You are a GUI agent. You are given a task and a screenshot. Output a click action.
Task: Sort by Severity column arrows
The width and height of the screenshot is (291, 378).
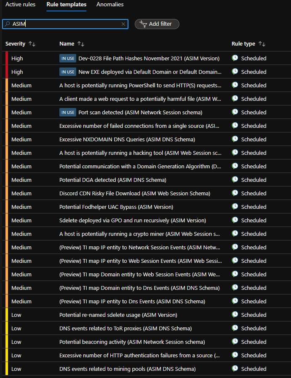[32, 44]
